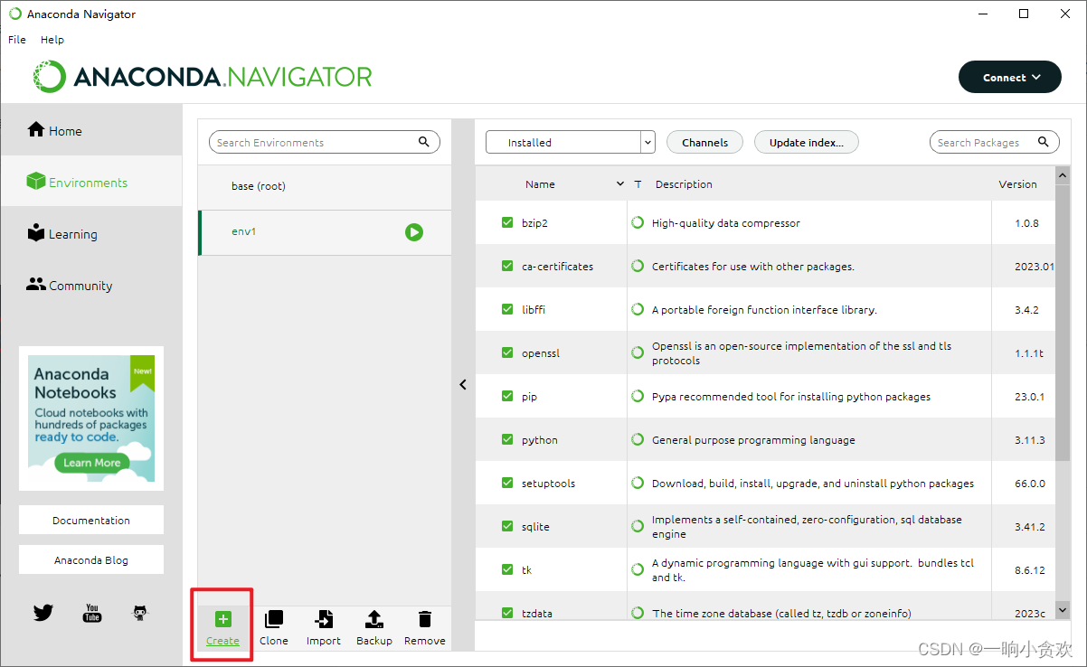Open the Installed package filter dropdown
Viewport: 1087px width, 667px height.
coord(570,142)
